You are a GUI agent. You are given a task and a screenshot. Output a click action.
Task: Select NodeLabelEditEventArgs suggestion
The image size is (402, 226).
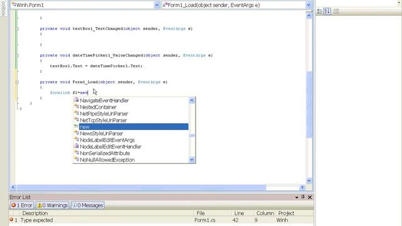click(x=107, y=140)
